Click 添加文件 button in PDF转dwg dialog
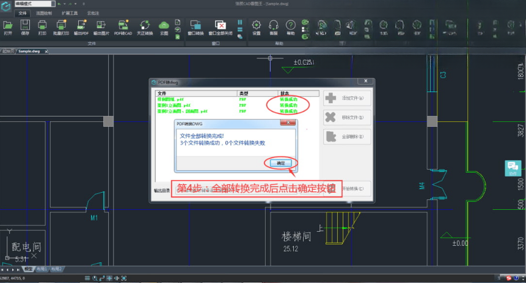Image resolution: width=526 pixels, height=283 pixels. point(347,98)
